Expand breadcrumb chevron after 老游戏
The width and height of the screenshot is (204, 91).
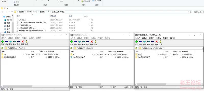46,12
